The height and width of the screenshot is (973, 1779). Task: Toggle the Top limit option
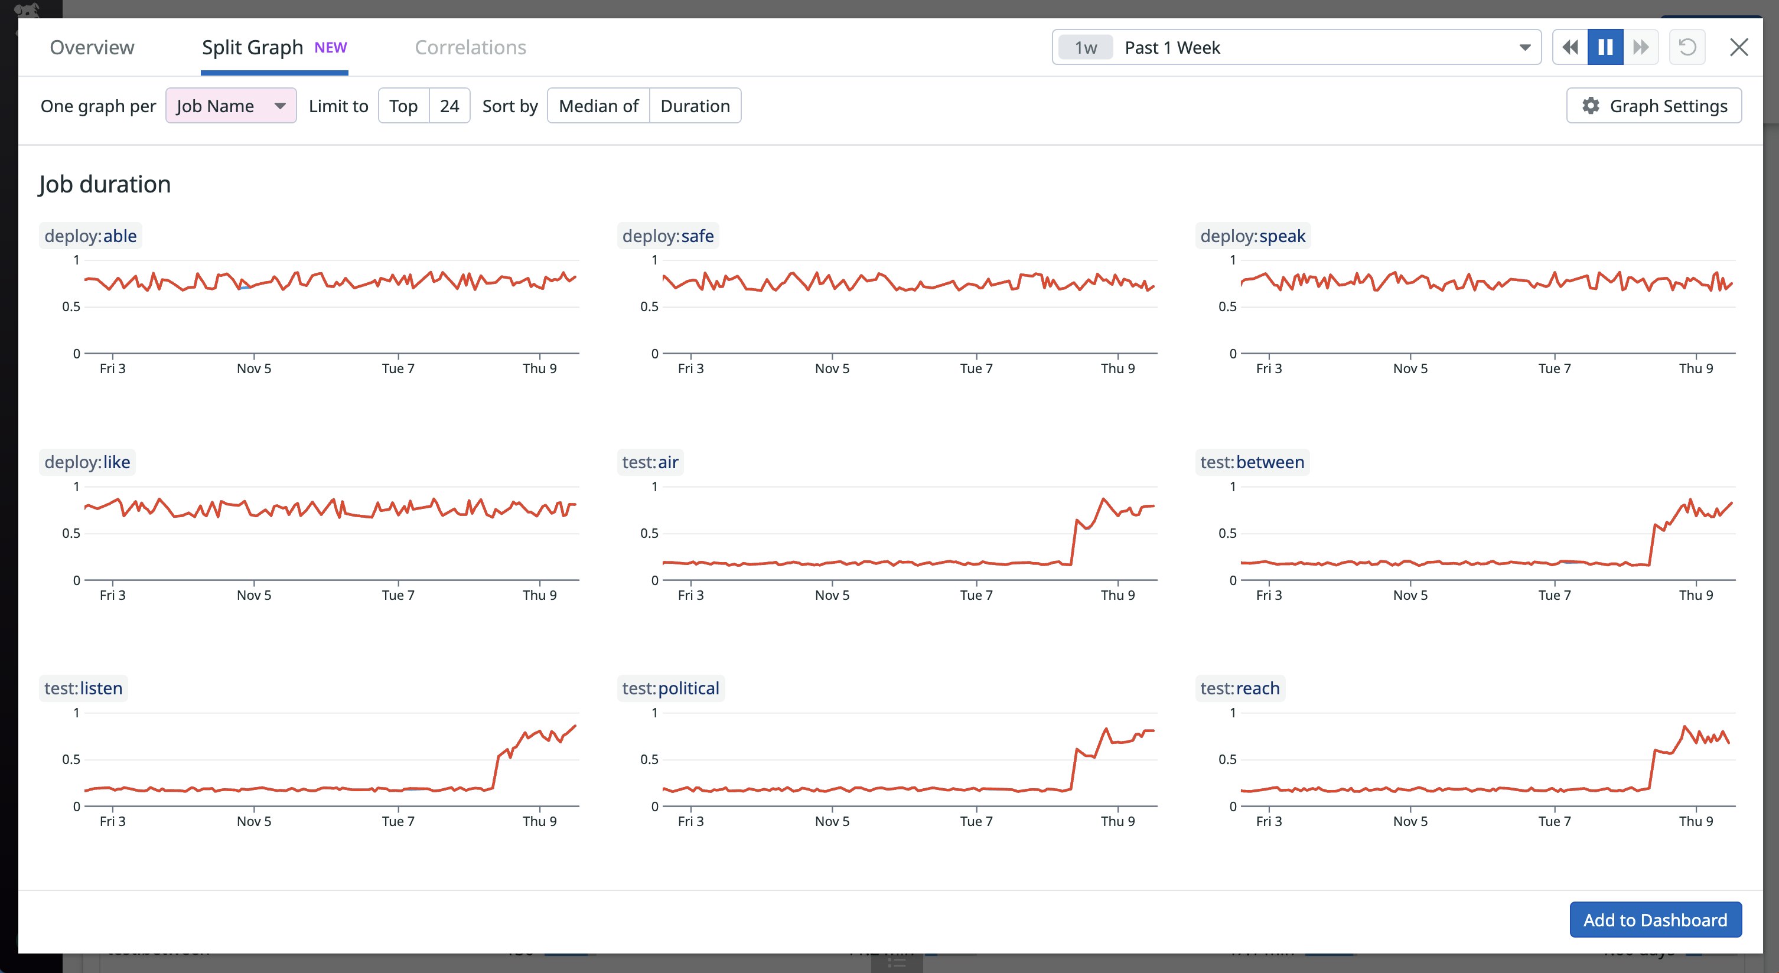(403, 106)
